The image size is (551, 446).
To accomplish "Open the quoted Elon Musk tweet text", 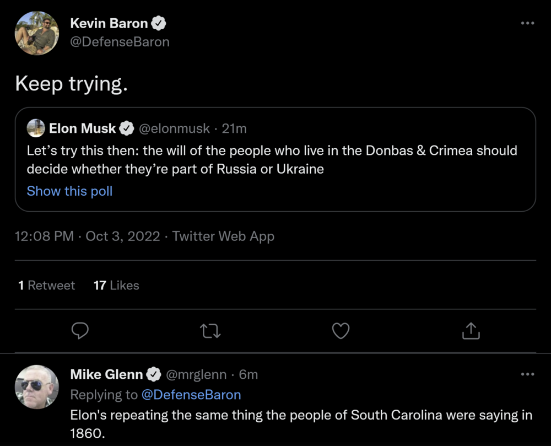I will (272, 159).
